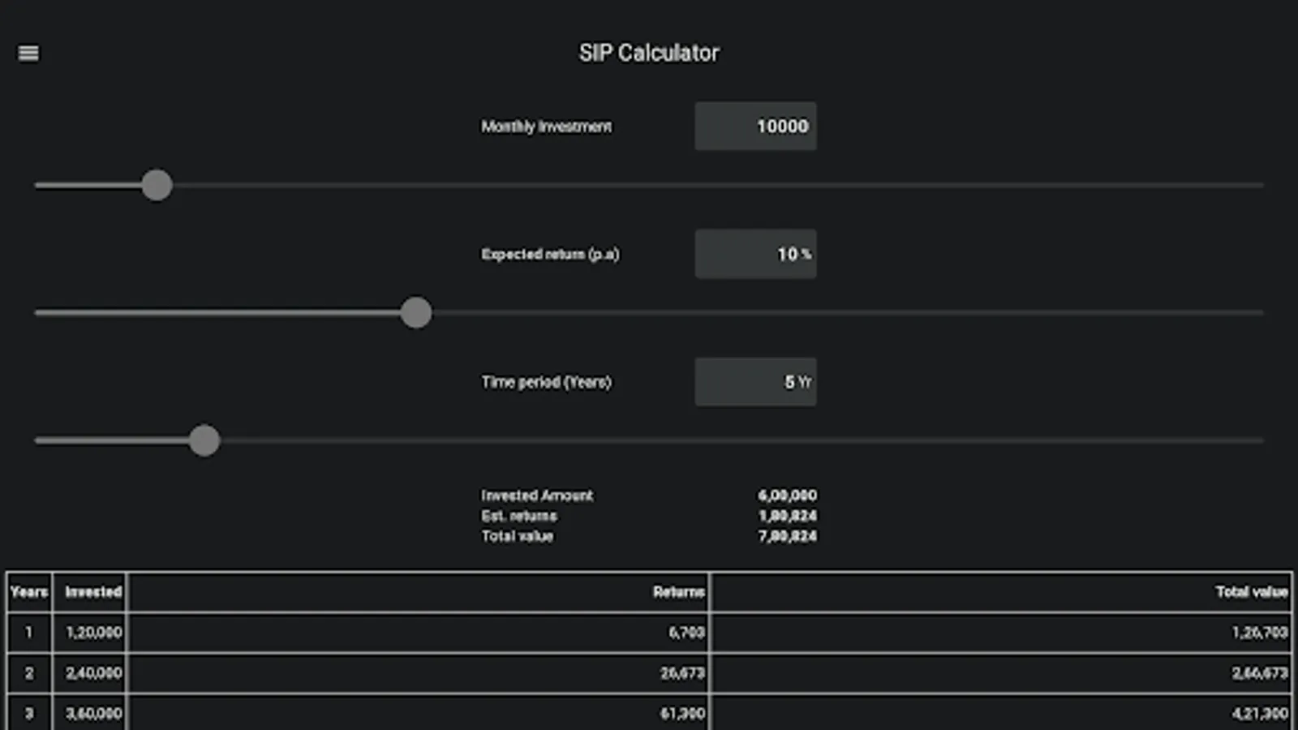Click the Invested Amount summary value

[x=787, y=495]
